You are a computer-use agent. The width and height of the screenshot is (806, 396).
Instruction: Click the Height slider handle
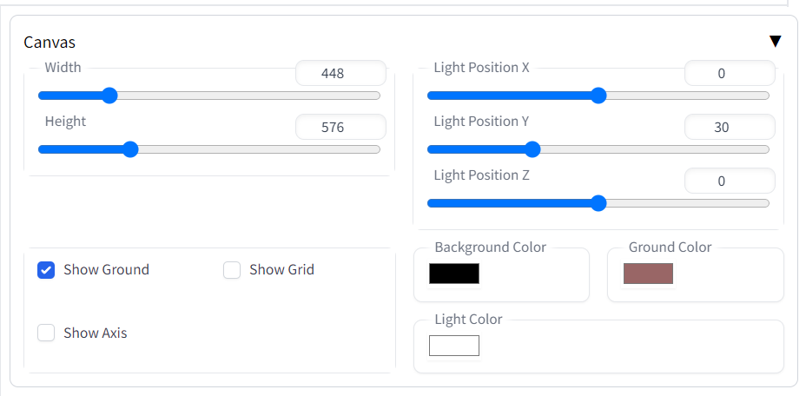coord(131,149)
